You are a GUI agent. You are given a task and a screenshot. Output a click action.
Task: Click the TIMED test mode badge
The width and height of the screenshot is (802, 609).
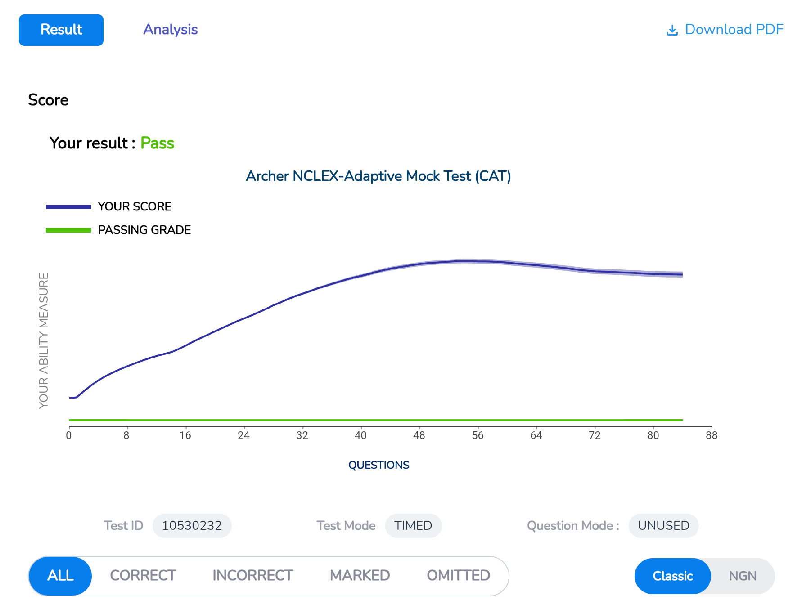[413, 526]
